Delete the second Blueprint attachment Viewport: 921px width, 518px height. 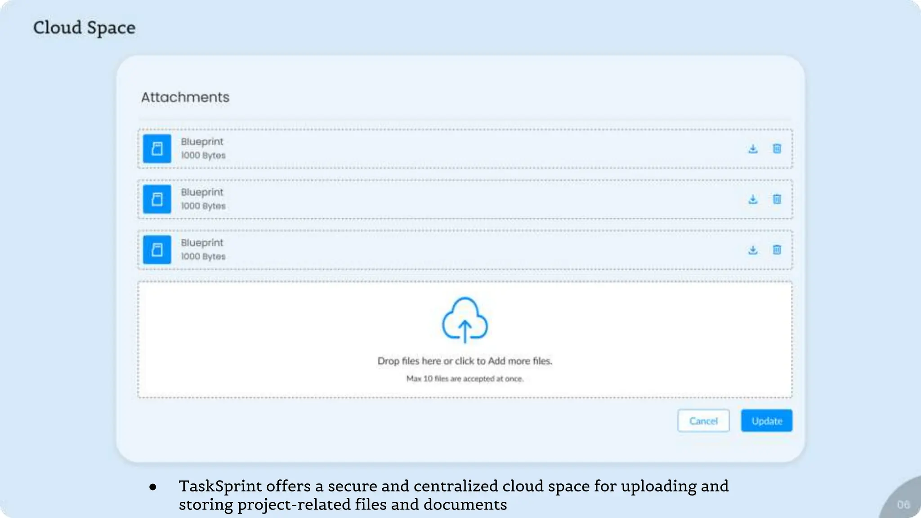(x=777, y=199)
